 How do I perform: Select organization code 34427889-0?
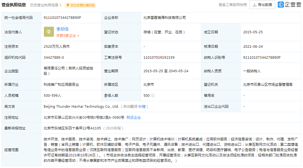coord(54,57)
